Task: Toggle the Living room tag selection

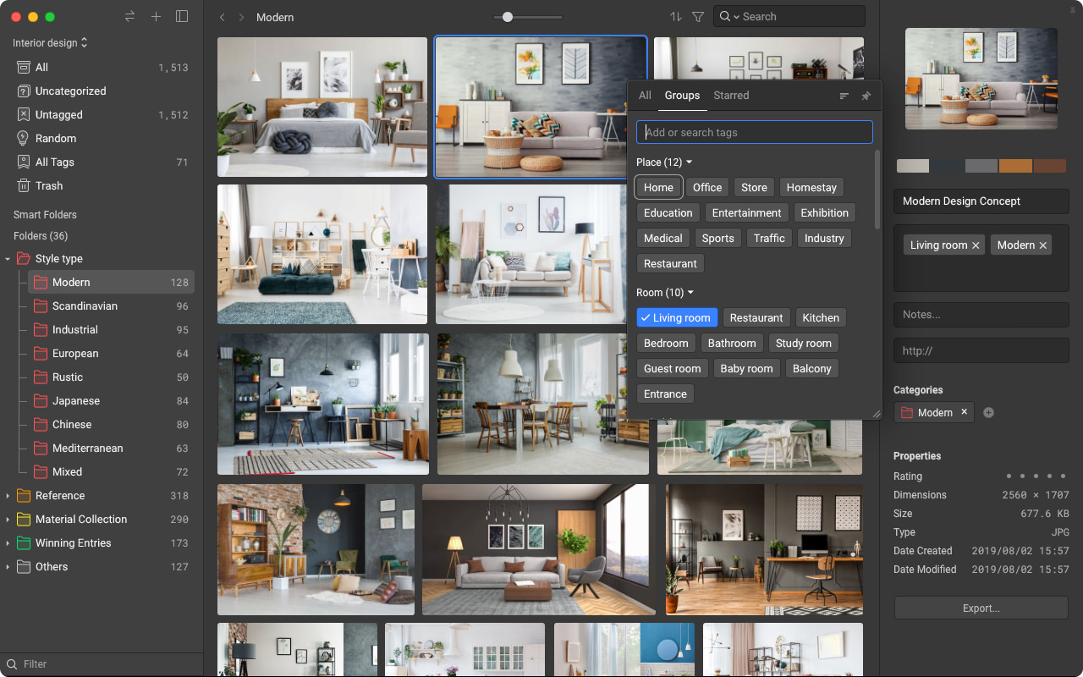Action: tap(677, 317)
